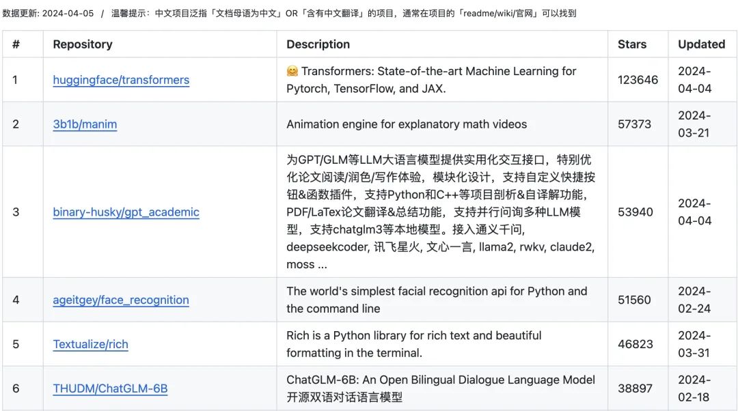
Task: Click the data update date 2024-04-05 text
Action: click(46, 12)
